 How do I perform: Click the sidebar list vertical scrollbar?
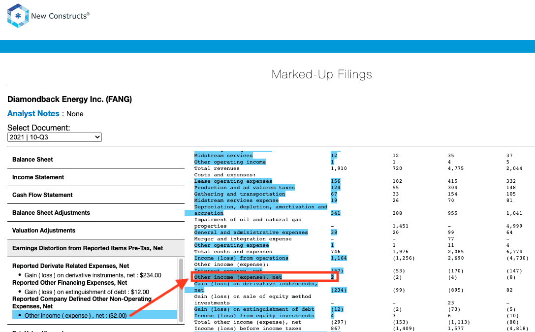point(181,290)
